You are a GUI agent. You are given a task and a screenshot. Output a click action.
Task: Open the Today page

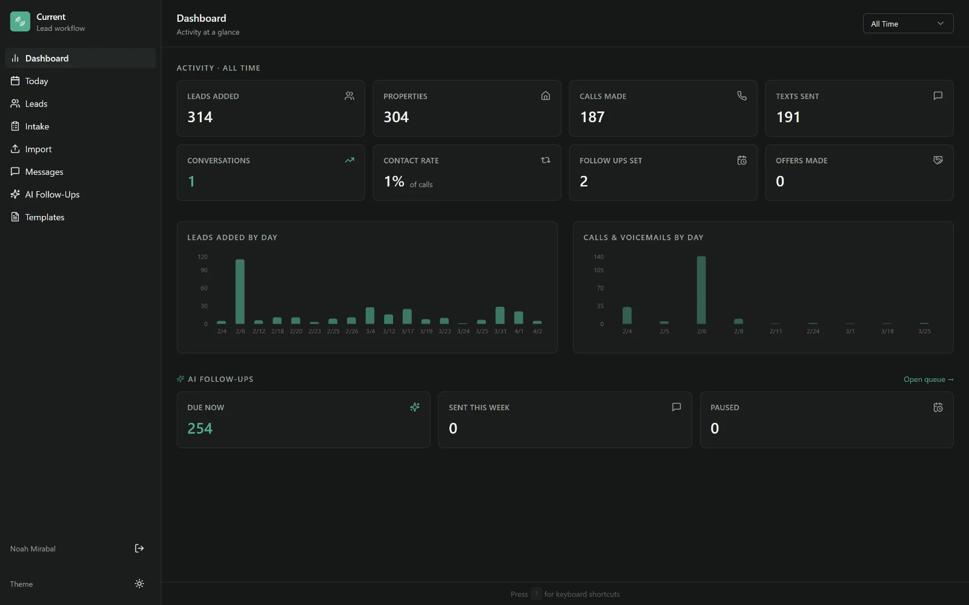pyautogui.click(x=80, y=81)
